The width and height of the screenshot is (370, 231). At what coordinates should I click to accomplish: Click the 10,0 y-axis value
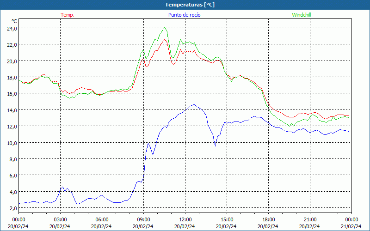click(12, 143)
